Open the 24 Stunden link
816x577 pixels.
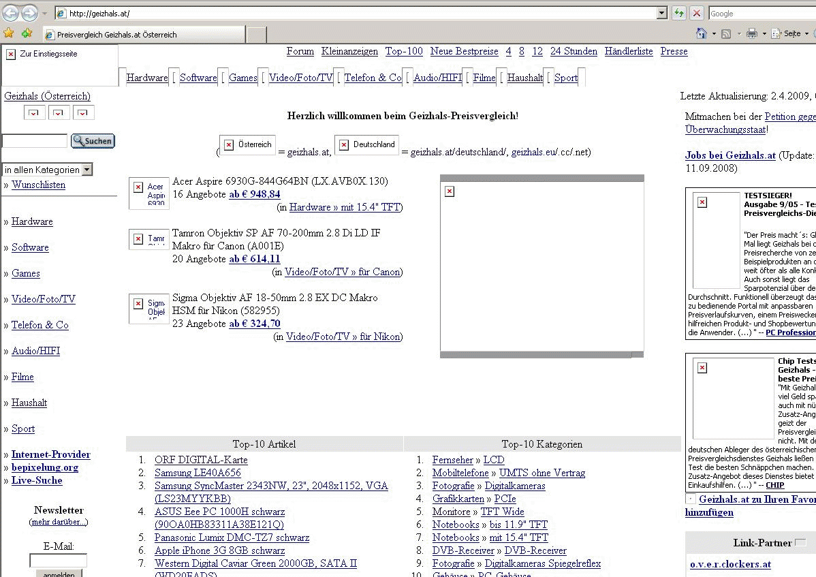pyautogui.click(x=574, y=51)
